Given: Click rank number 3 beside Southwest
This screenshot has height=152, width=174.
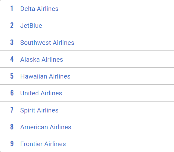Looking at the screenshot, I should (12, 42).
